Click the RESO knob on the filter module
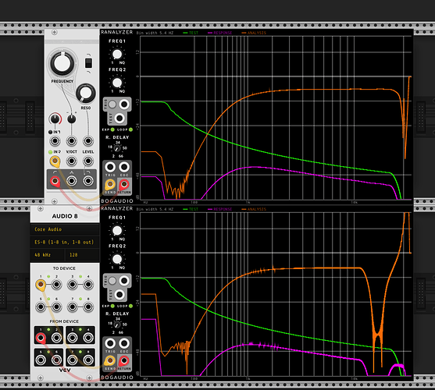Screen dimensions: 435x390 (86, 94)
